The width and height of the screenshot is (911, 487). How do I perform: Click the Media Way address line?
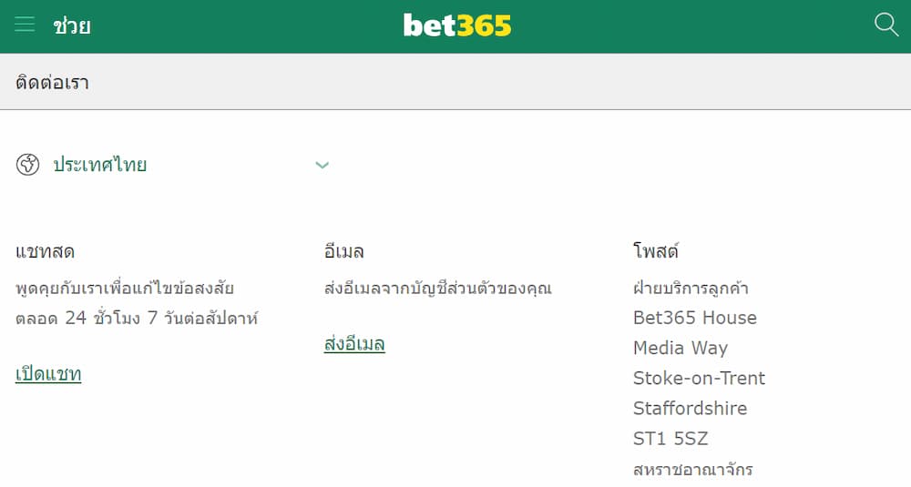[681, 348]
